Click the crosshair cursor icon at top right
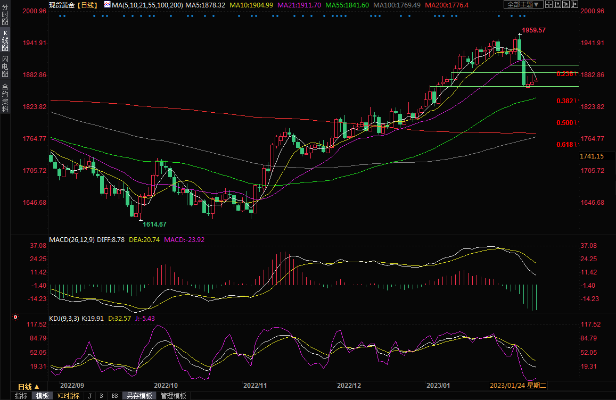 click(x=549, y=5)
